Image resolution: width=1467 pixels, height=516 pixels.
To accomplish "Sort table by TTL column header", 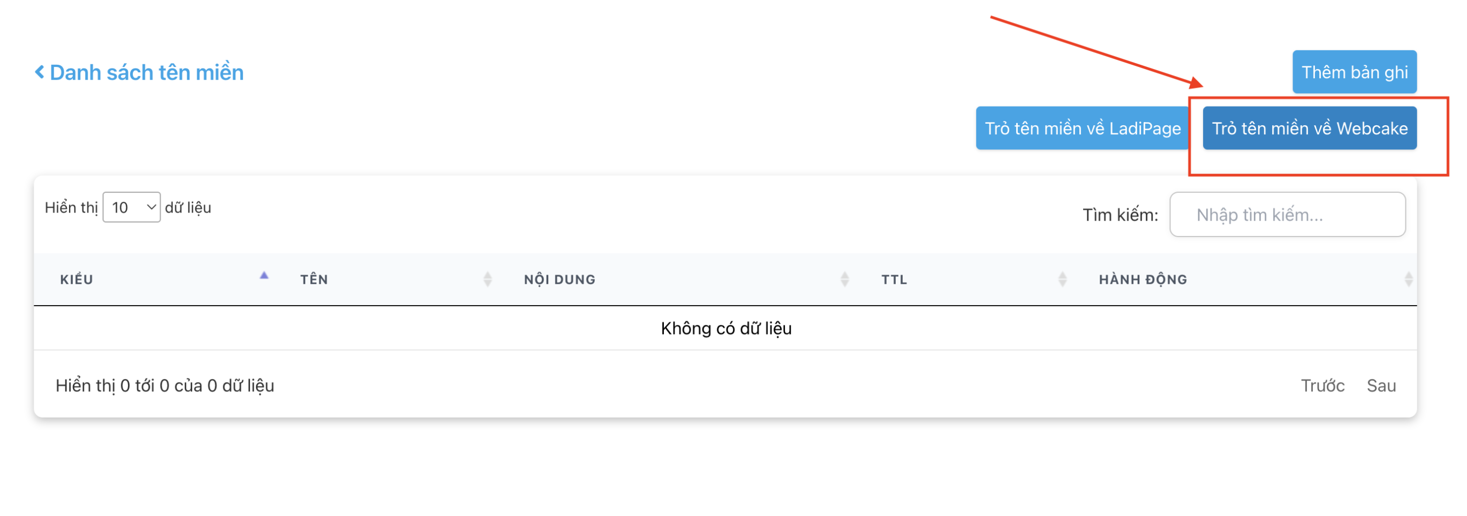I will [894, 279].
